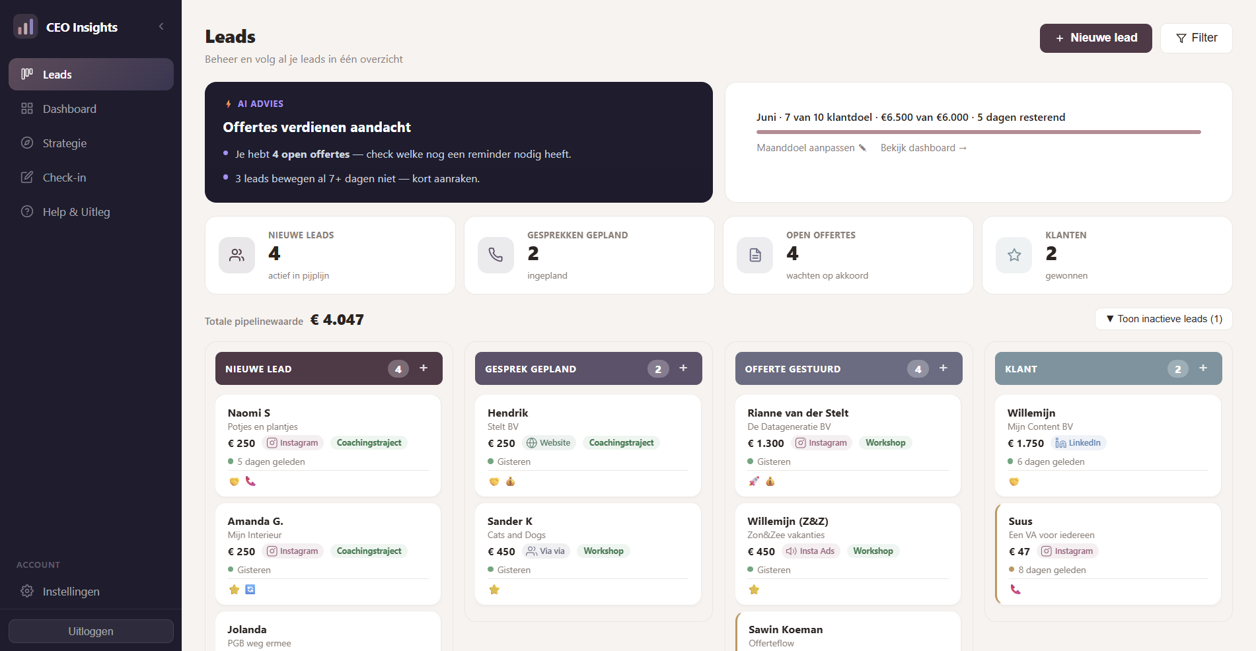Viewport: 1256px width, 651px height.
Task: Open Help & Uitleg page
Action: pos(91,212)
